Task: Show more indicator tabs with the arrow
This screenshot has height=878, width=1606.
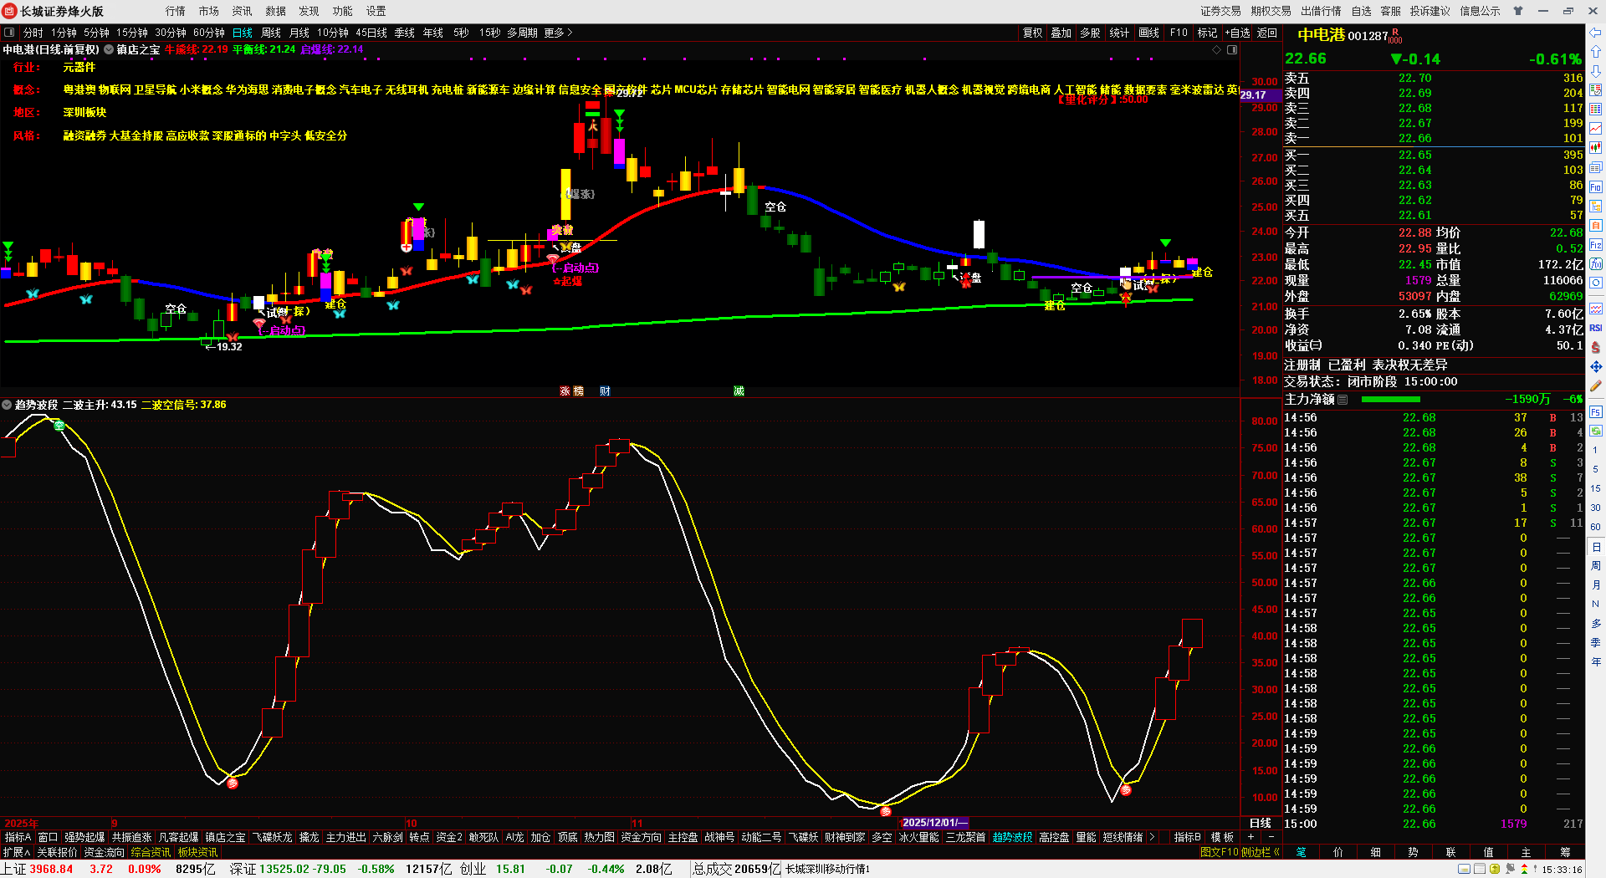Action: (x=1153, y=837)
